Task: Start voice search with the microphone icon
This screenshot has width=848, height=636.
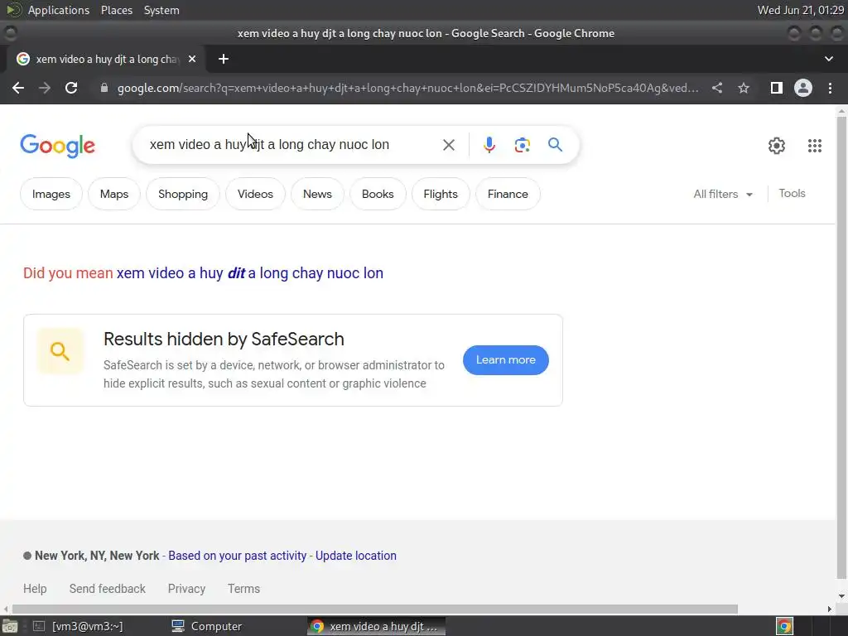Action: 489,145
